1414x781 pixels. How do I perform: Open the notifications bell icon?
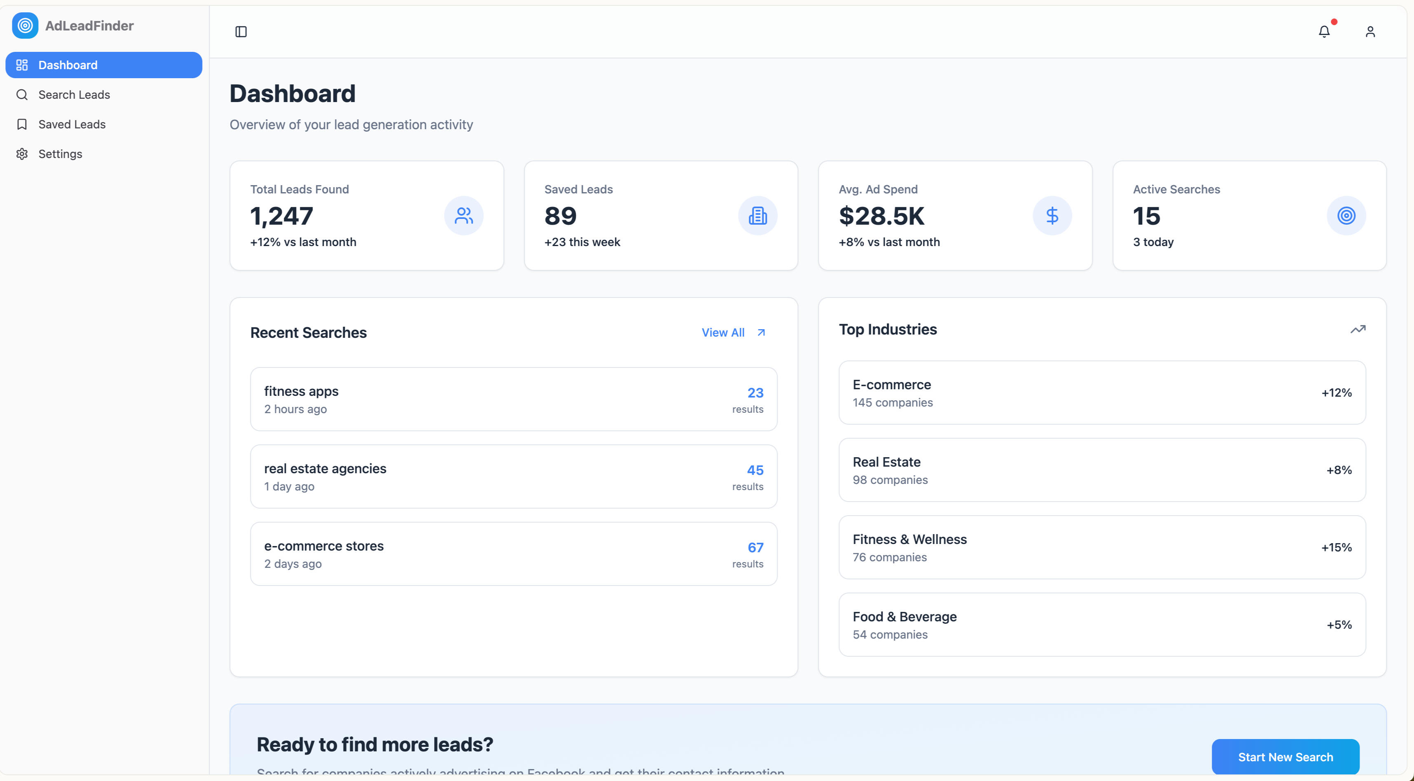coord(1324,32)
